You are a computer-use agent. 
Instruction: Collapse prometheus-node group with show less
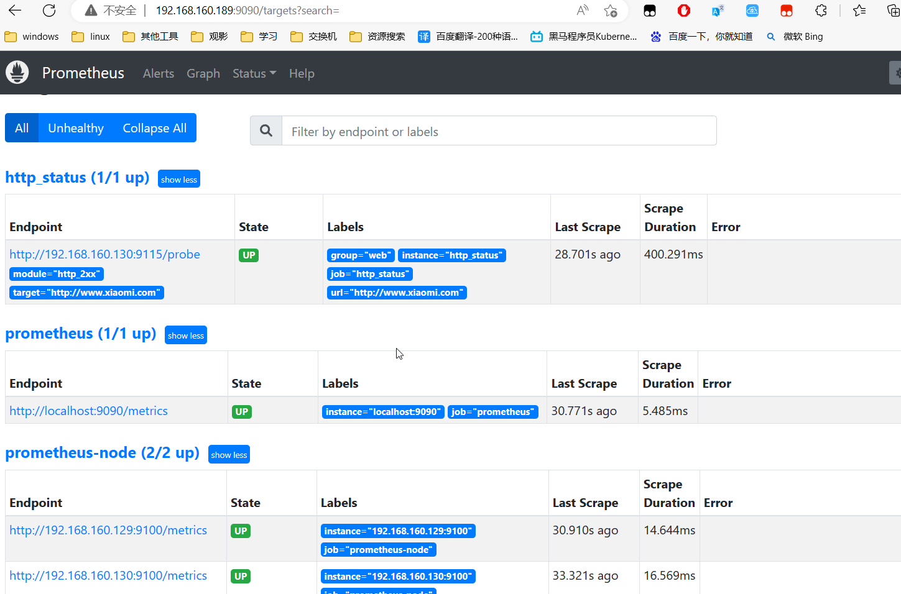click(x=229, y=454)
